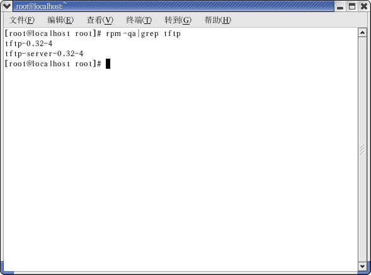Click the root@localhost title bar
The height and width of the screenshot is (275, 371).
[x=173, y=6]
